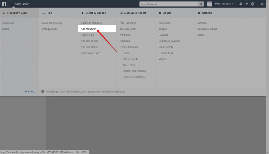Select the Settings section heading
Screen dimensions: 269x154
[207, 13]
